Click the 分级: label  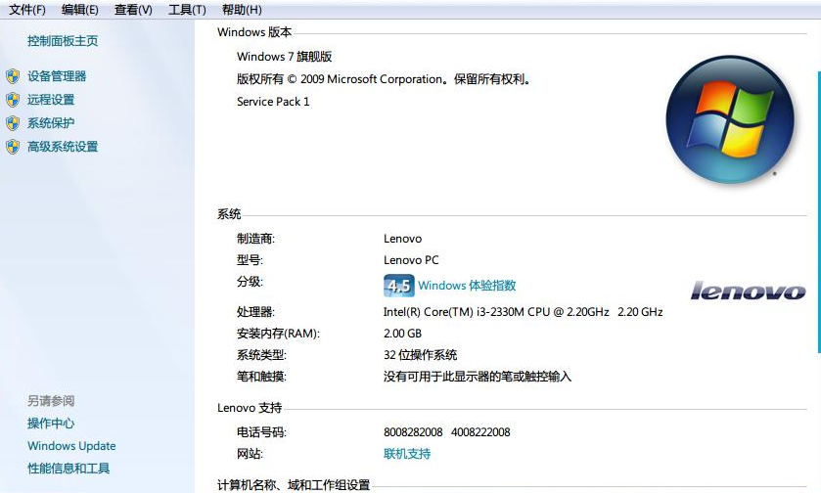250,282
